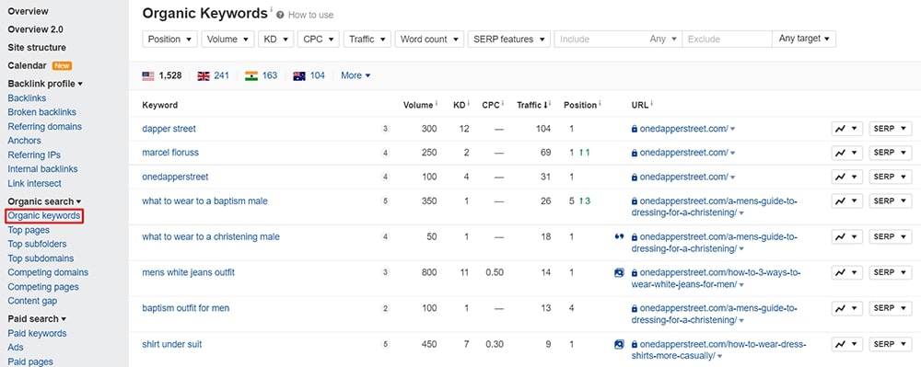Expand URL dropdown arrow for dapper street row
Viewport: 921px width, 367px height.
[x=732, y=130]
